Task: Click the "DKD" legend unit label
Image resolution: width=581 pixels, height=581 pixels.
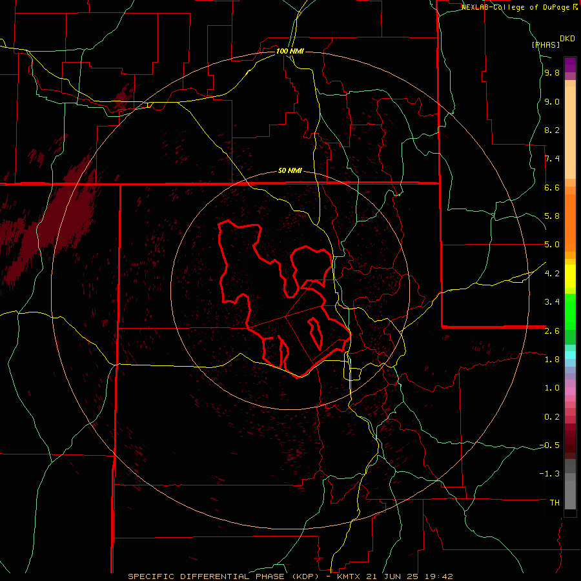Action: pos(567,39)
